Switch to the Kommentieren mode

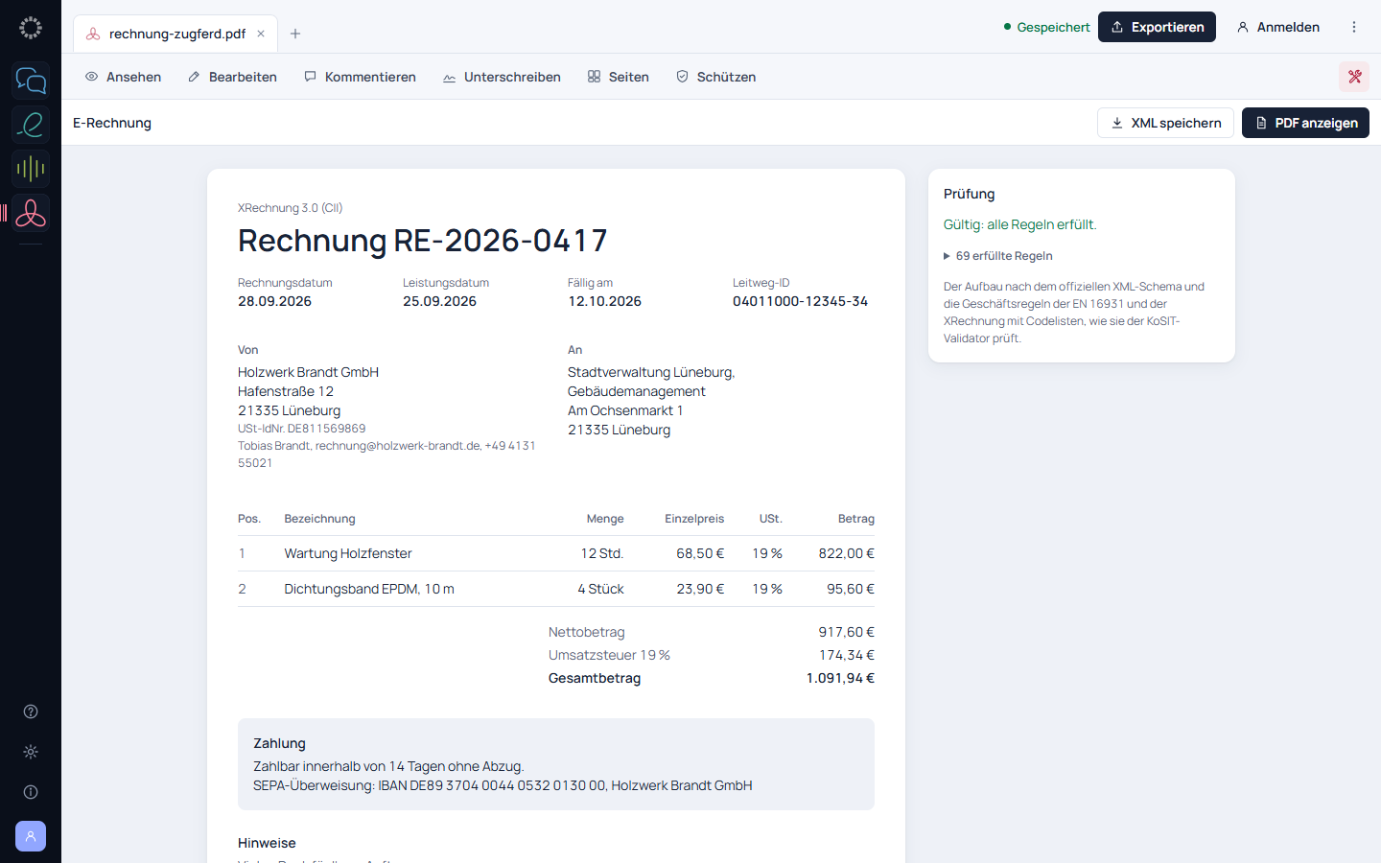coord(360,77)
